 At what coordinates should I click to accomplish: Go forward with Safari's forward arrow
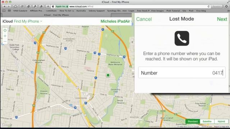[x=9, y=6]
